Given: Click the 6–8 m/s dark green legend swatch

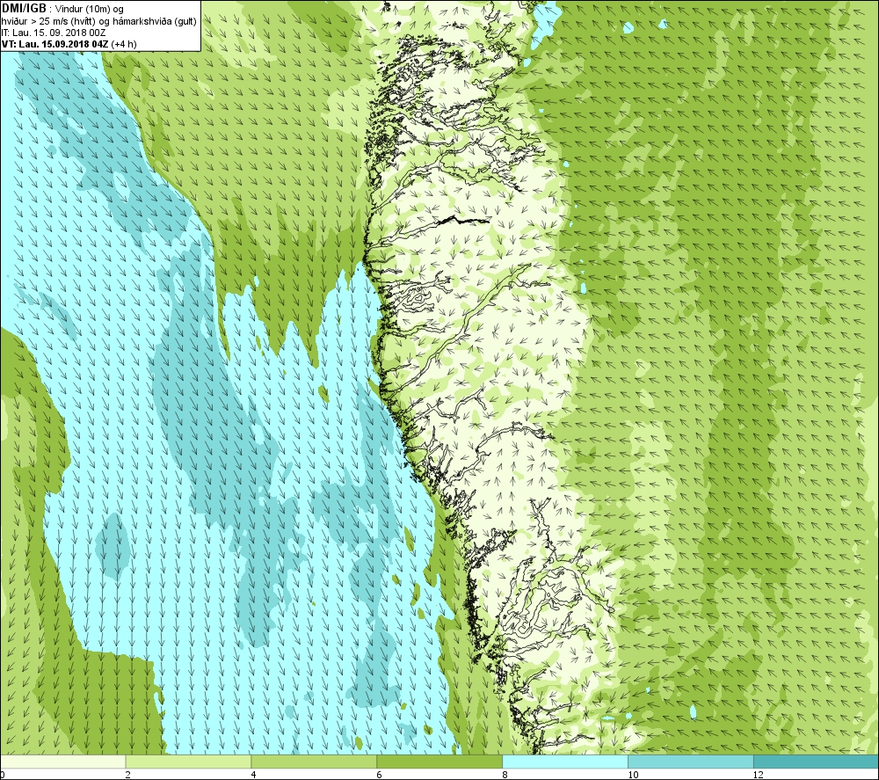Looking at the screenshot, I should coord(439,762).
